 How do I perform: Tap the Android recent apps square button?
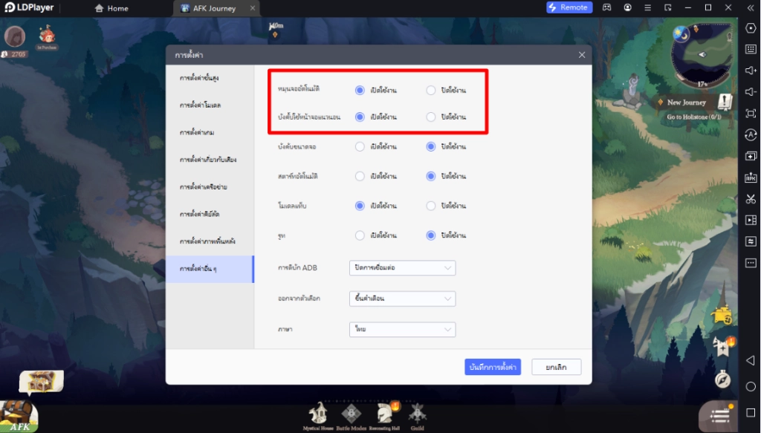[x=751, y=413]
